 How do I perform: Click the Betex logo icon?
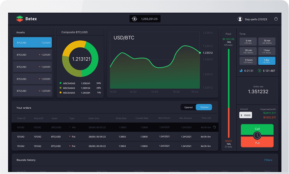19,19
